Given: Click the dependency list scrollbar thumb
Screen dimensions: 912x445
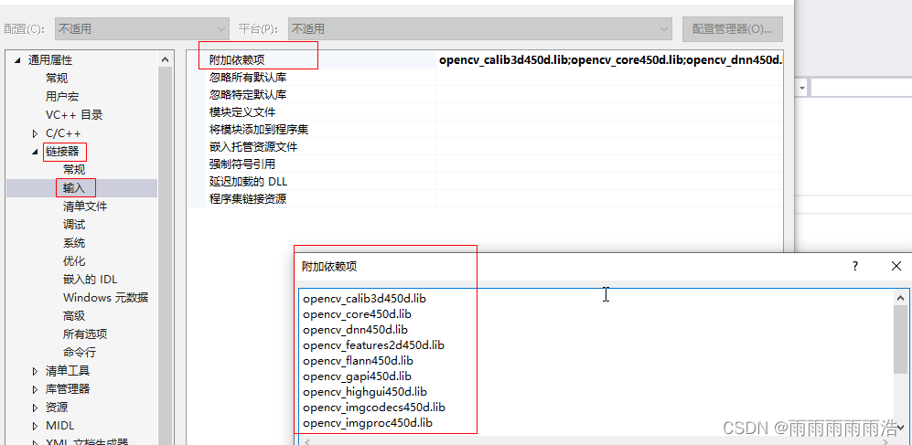Looking at the screenshot, I should (x=901, y=338).
